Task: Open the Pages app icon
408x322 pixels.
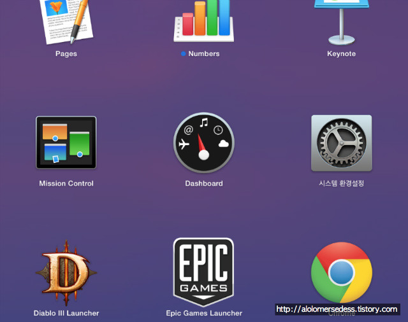Action: pos(66,22)
